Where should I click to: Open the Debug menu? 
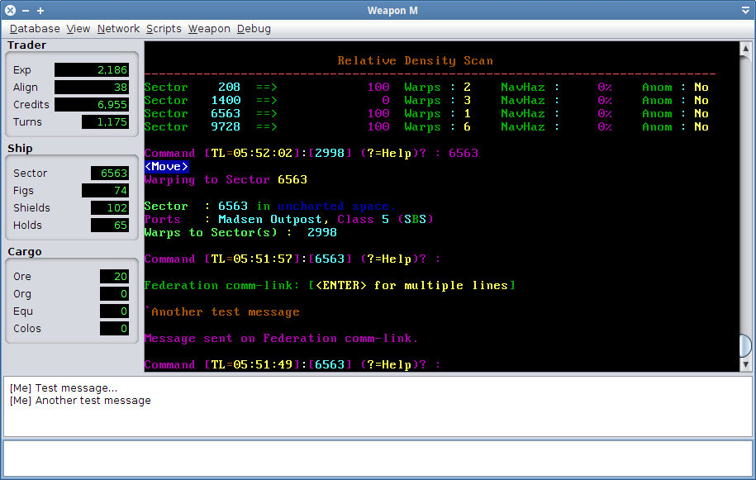coord(254,29)
